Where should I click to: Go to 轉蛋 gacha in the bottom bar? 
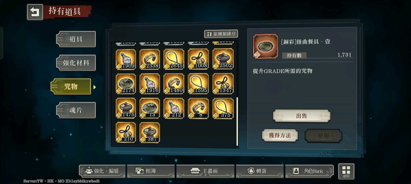pos(259,171)
